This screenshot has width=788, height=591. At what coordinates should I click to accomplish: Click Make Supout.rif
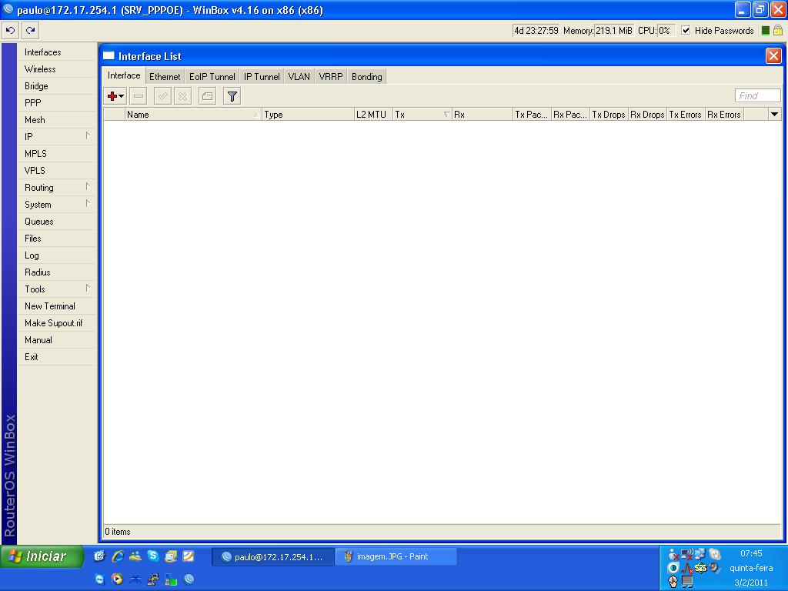[x=57, y=322]
